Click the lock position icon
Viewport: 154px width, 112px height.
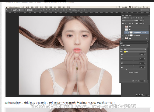tap(130, 24)
